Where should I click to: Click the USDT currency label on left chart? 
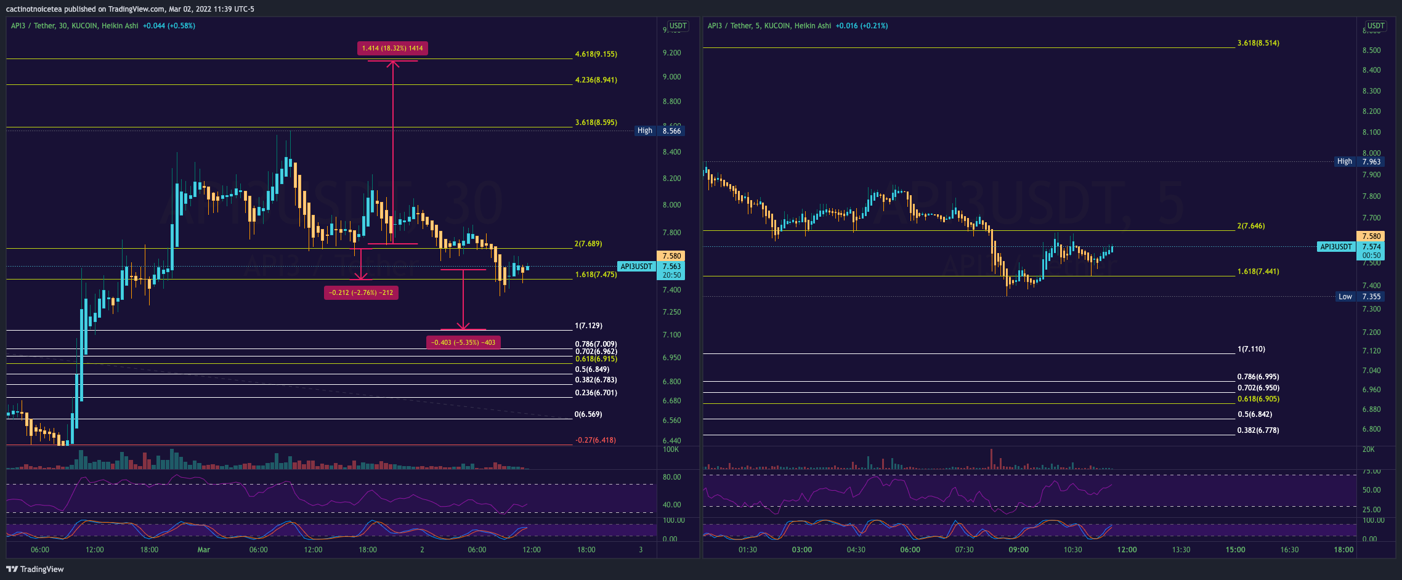[x=678, y=26]
